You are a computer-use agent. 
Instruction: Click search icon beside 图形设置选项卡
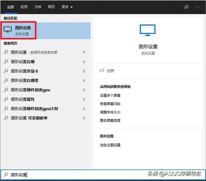point(6,71)
